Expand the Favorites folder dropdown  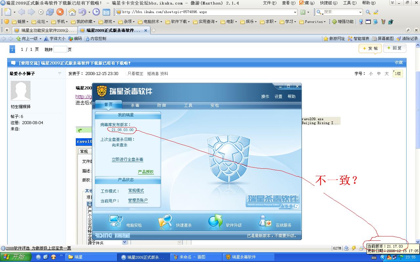tap(312, 22)
